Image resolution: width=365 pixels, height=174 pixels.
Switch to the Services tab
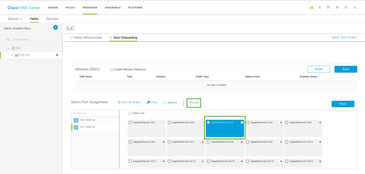(x=52, y=19)
